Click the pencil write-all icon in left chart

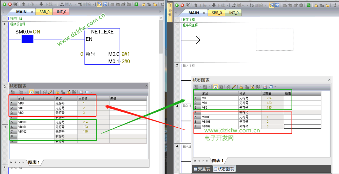[50, 92]
